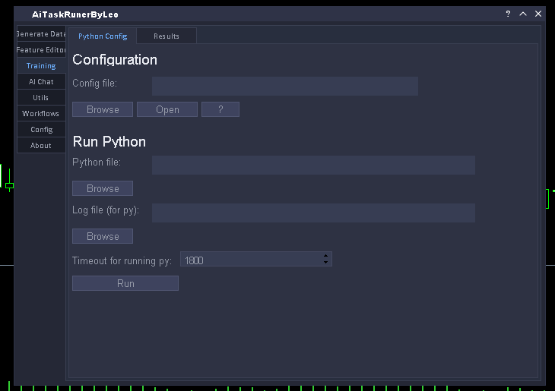Click the title bar help question mark icon
555x391 pixels.
[x=508, y=14]
